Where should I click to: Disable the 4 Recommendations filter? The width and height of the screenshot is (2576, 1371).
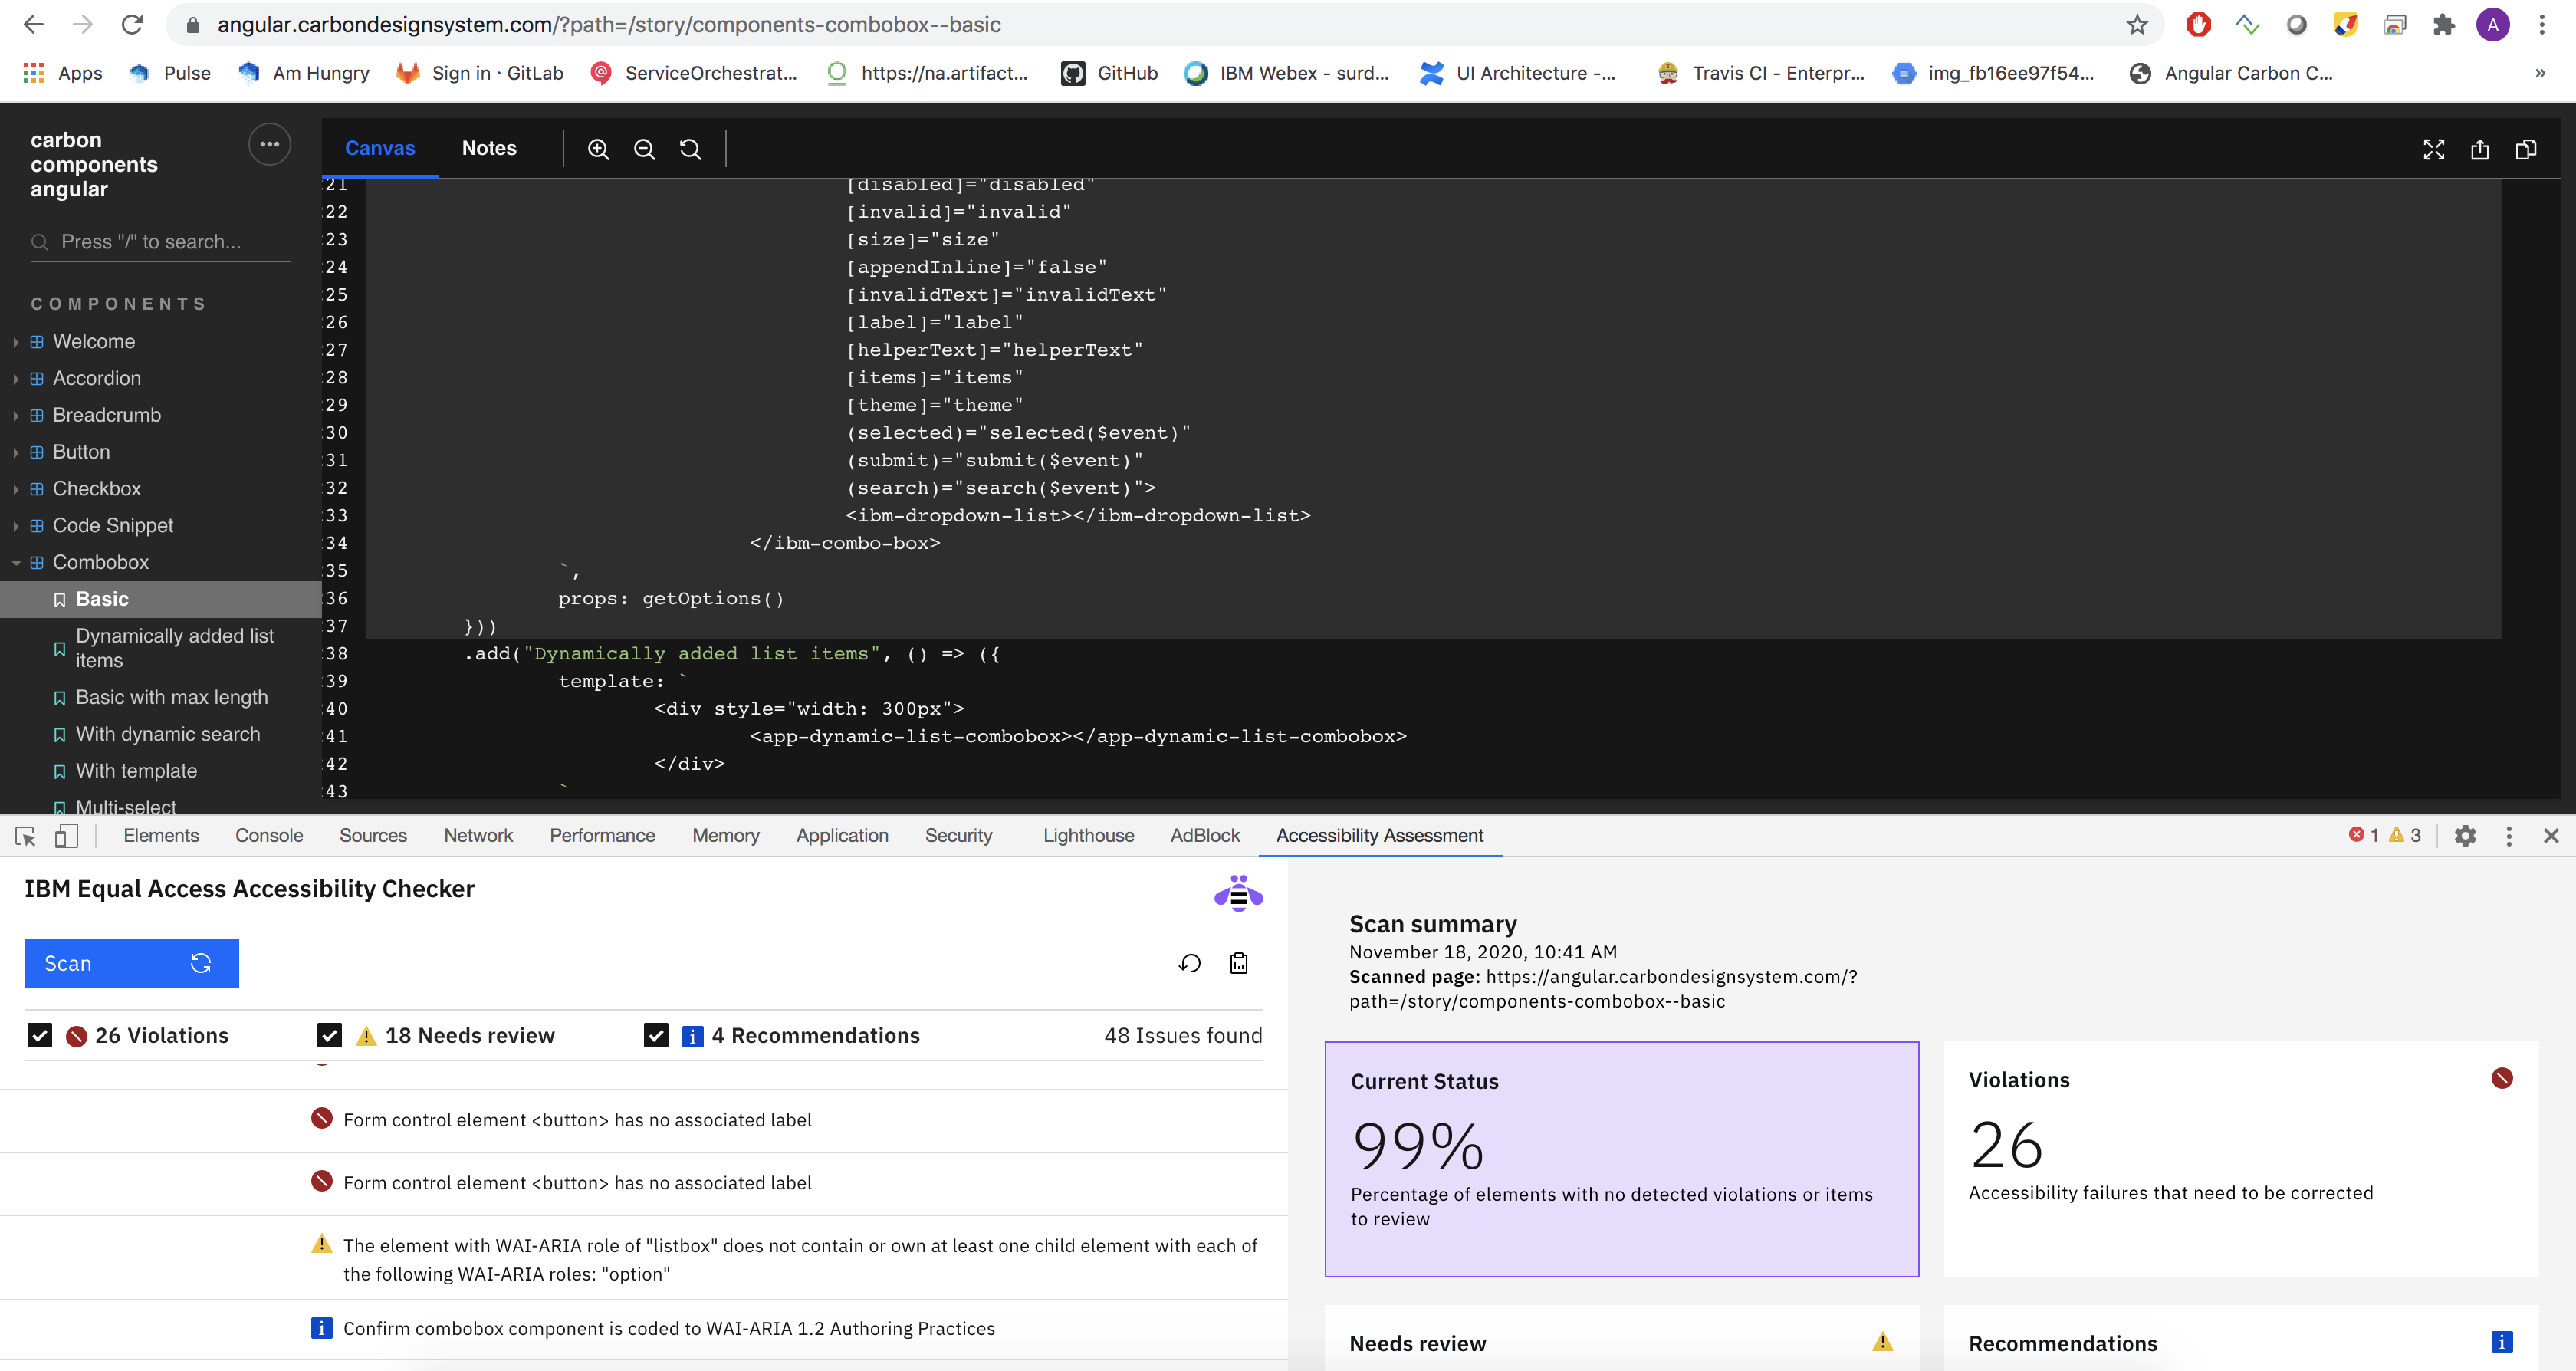coord(656,1035)
